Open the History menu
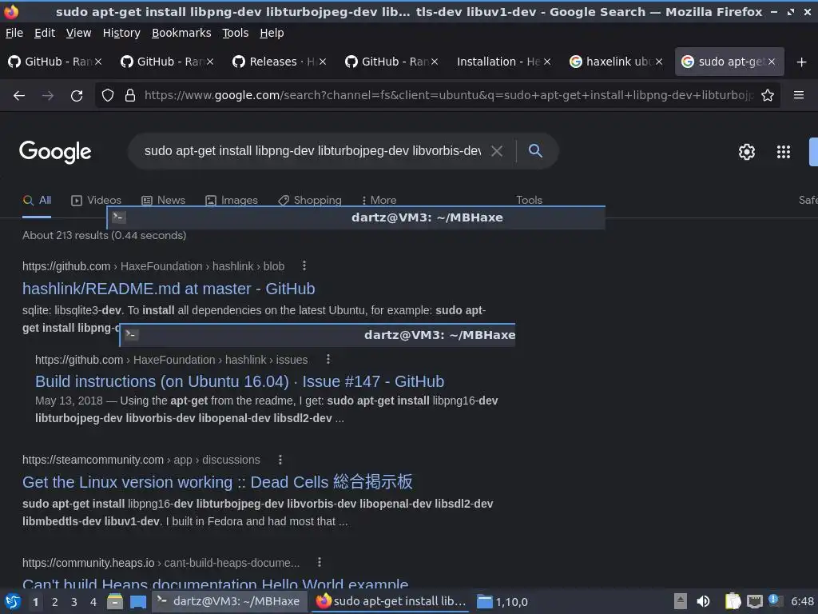 (x=121, y=33)
